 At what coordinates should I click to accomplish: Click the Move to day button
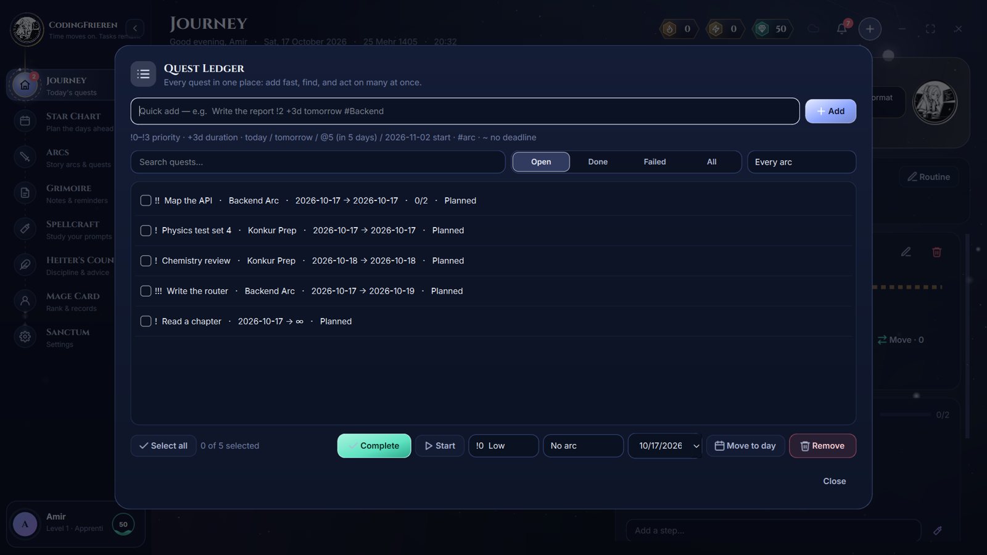[x=745, y=446]
